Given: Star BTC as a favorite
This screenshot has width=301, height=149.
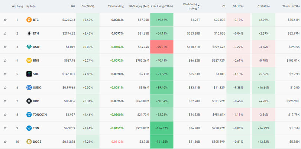Looking at the screenshot, I should coord(5,20).
